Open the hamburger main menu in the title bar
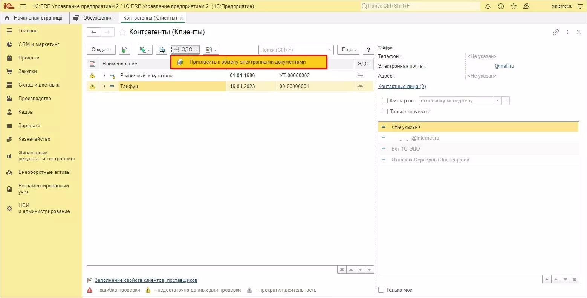The image size is (587, 298). click(23, 6)
